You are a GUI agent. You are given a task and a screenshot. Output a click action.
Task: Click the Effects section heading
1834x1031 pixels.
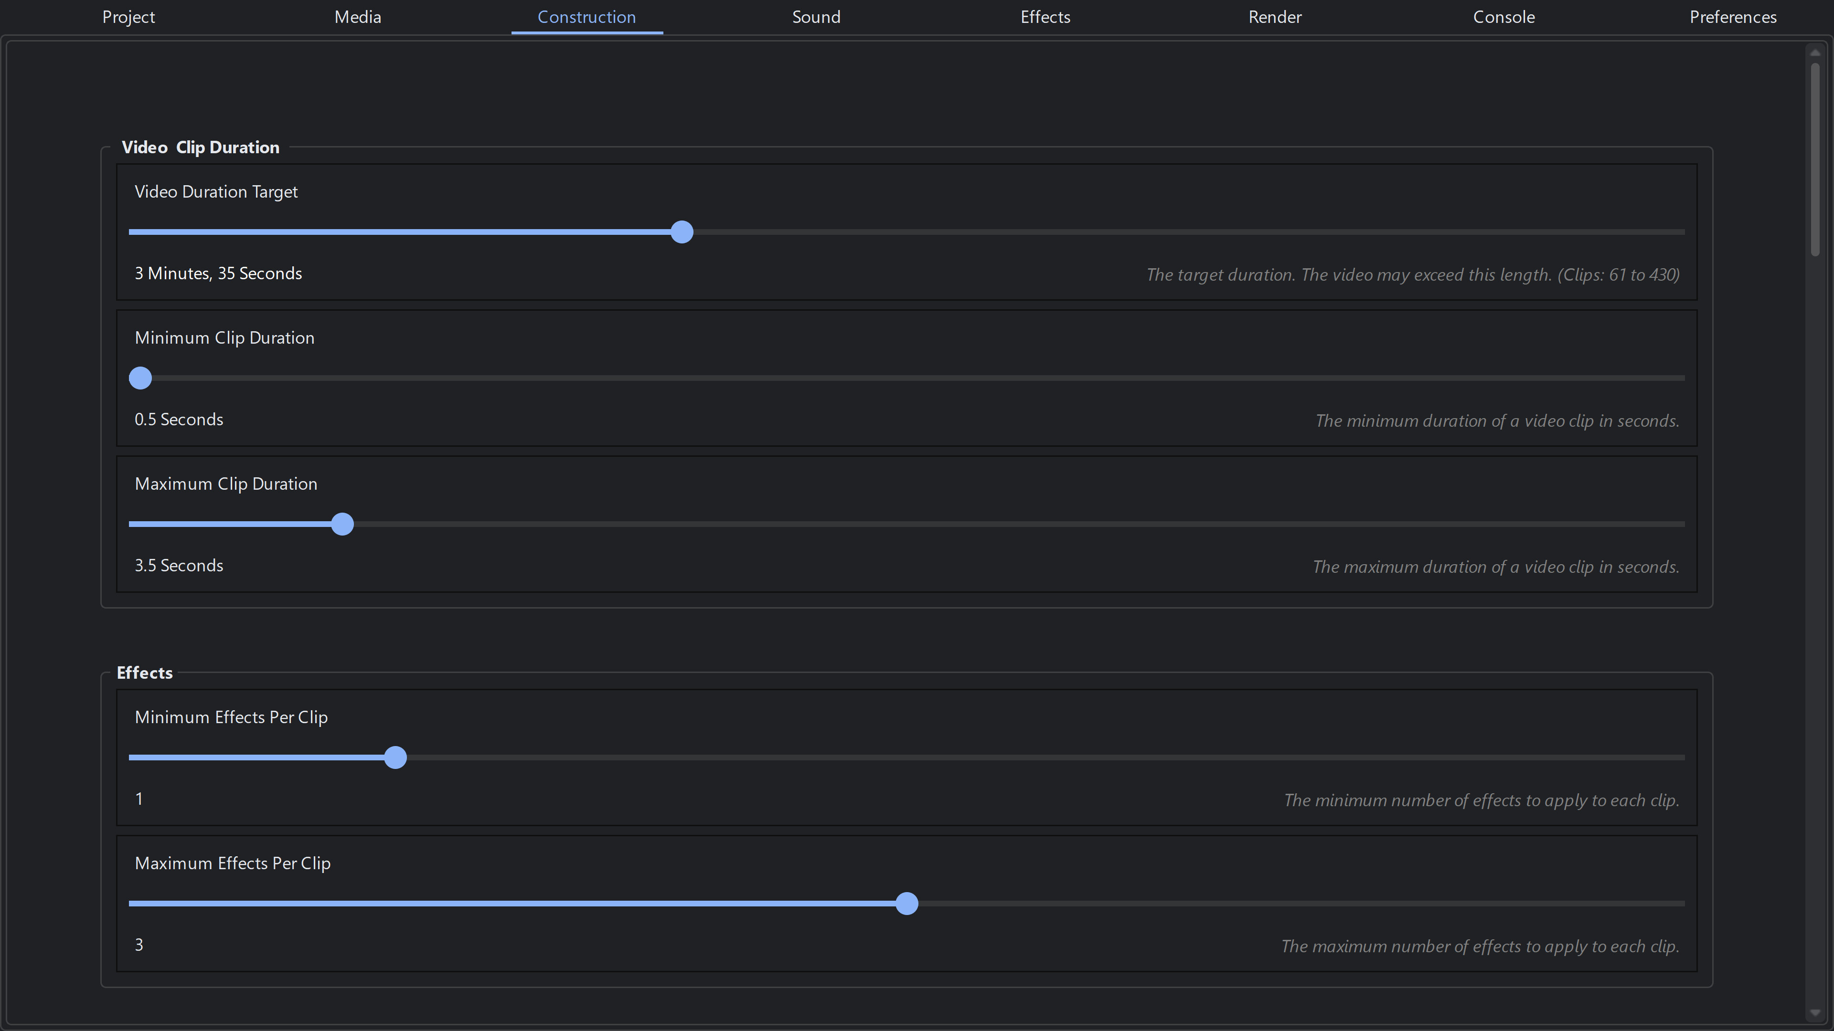point(145,673)
